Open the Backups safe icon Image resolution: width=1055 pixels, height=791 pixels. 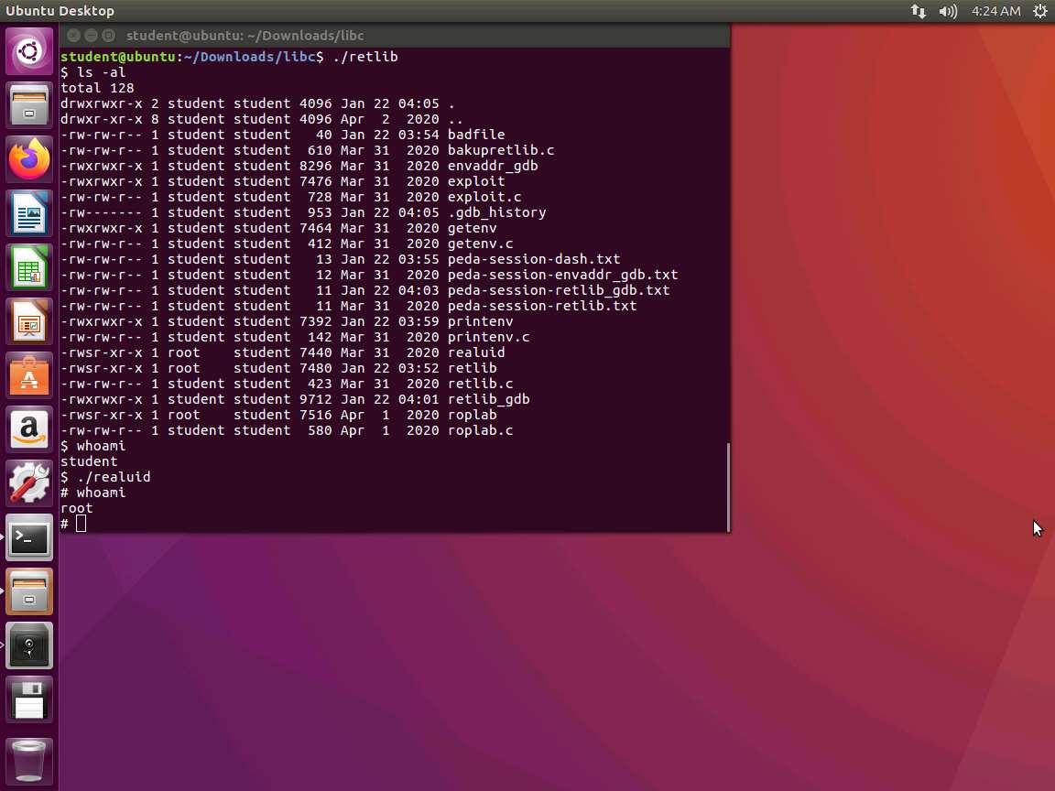[x=29, y=645]
